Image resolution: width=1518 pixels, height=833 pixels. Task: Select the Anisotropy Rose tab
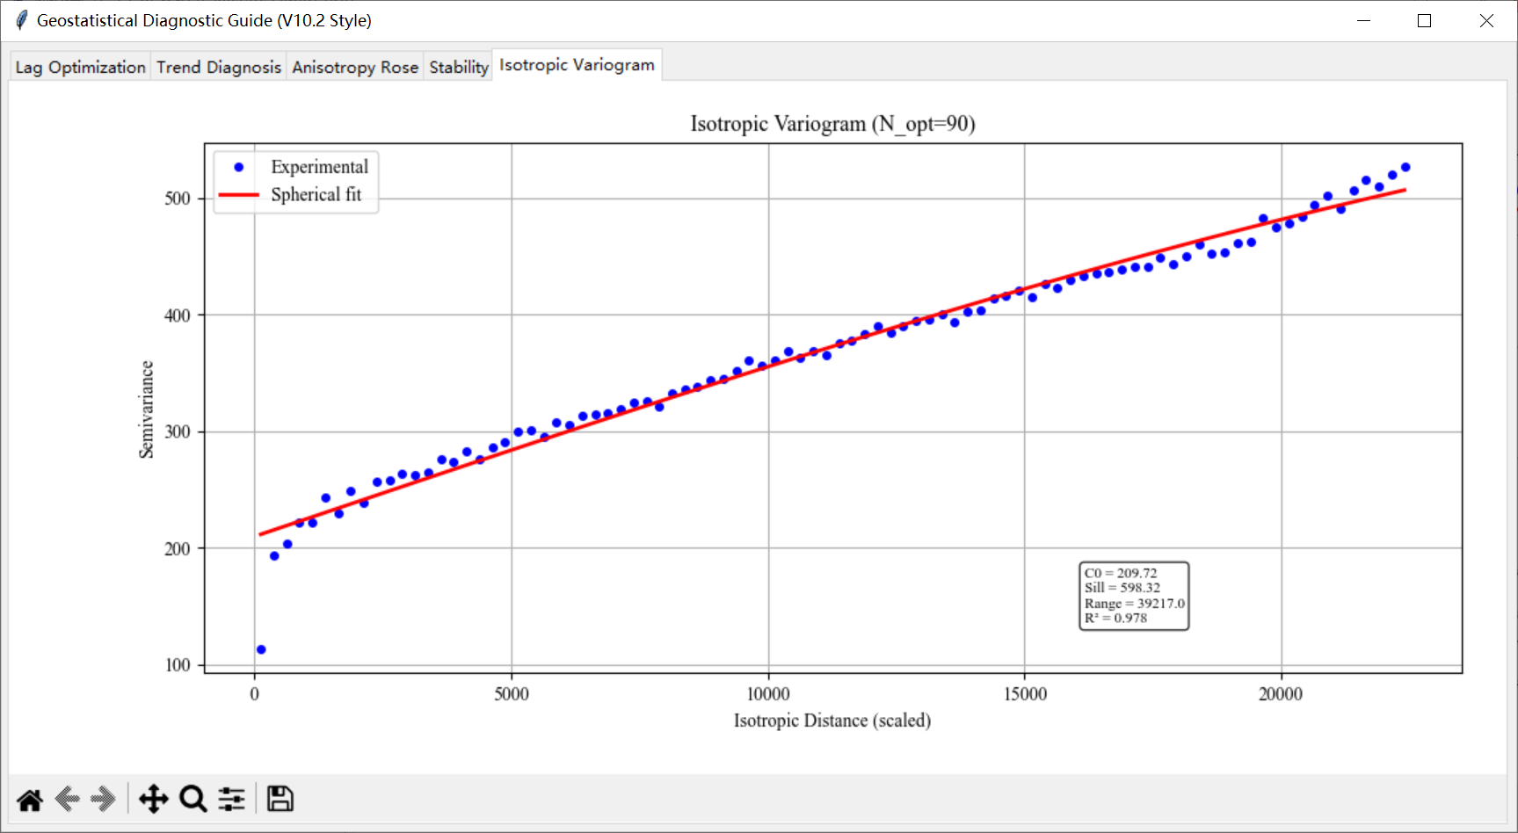coord(355,67)
